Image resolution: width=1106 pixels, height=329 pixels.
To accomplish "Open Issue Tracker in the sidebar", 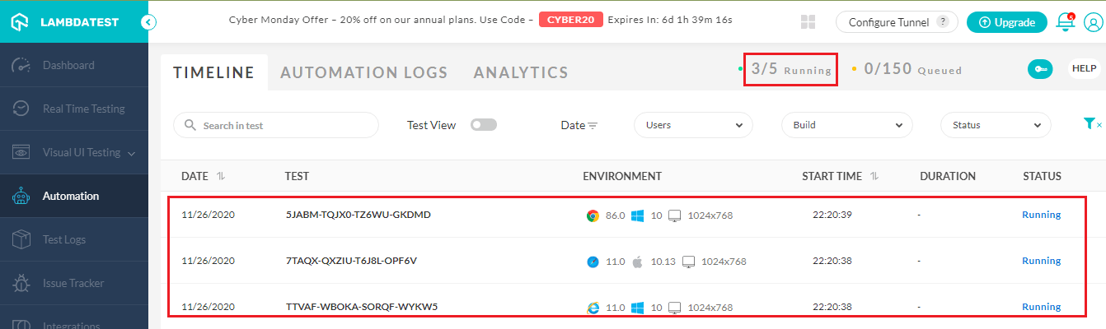I will pos(74,283).
